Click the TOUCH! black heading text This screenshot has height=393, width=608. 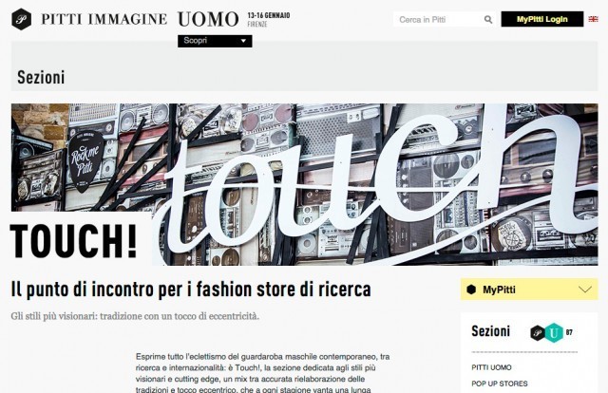74,241
